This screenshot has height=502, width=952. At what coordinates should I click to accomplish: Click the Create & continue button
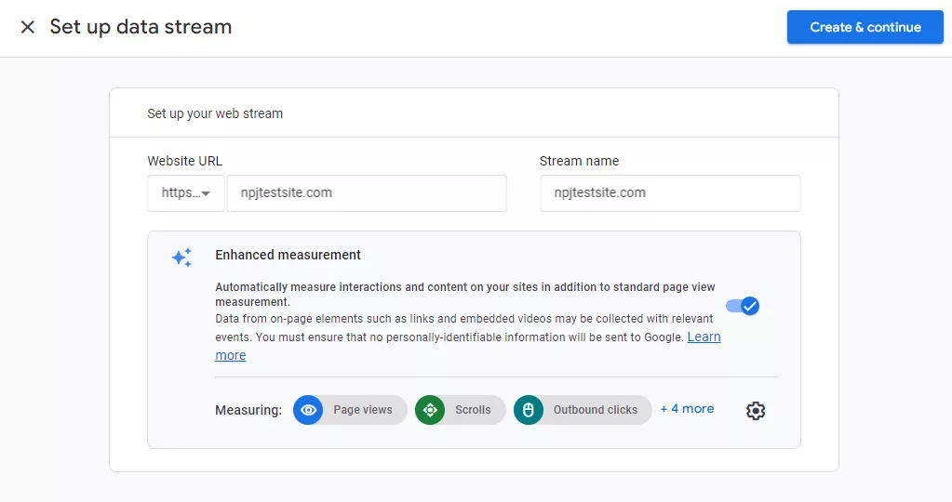tap(865, 27)
